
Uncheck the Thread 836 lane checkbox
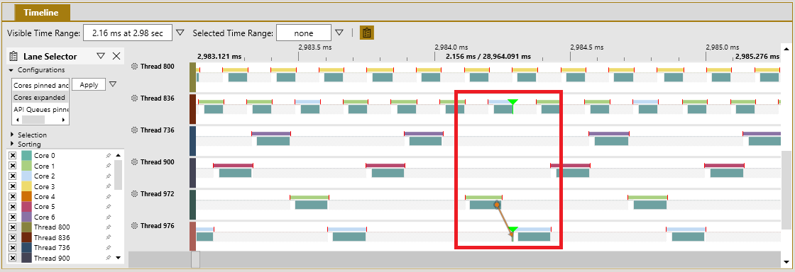click(13, 237)
